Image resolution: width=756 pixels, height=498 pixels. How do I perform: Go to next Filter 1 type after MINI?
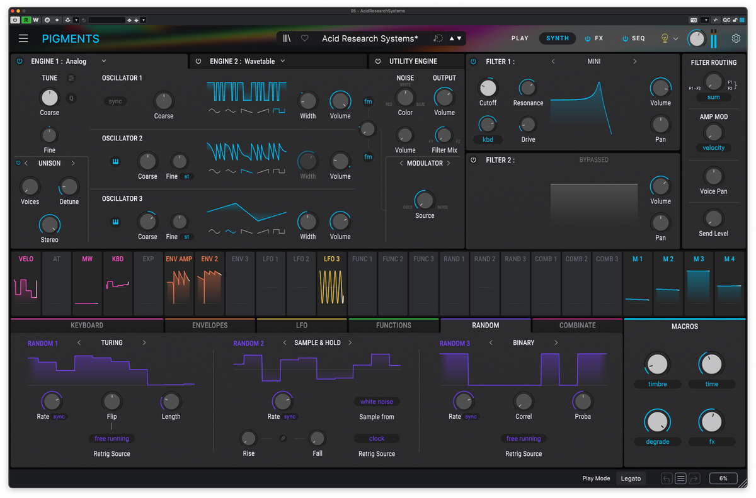(635, 62)
